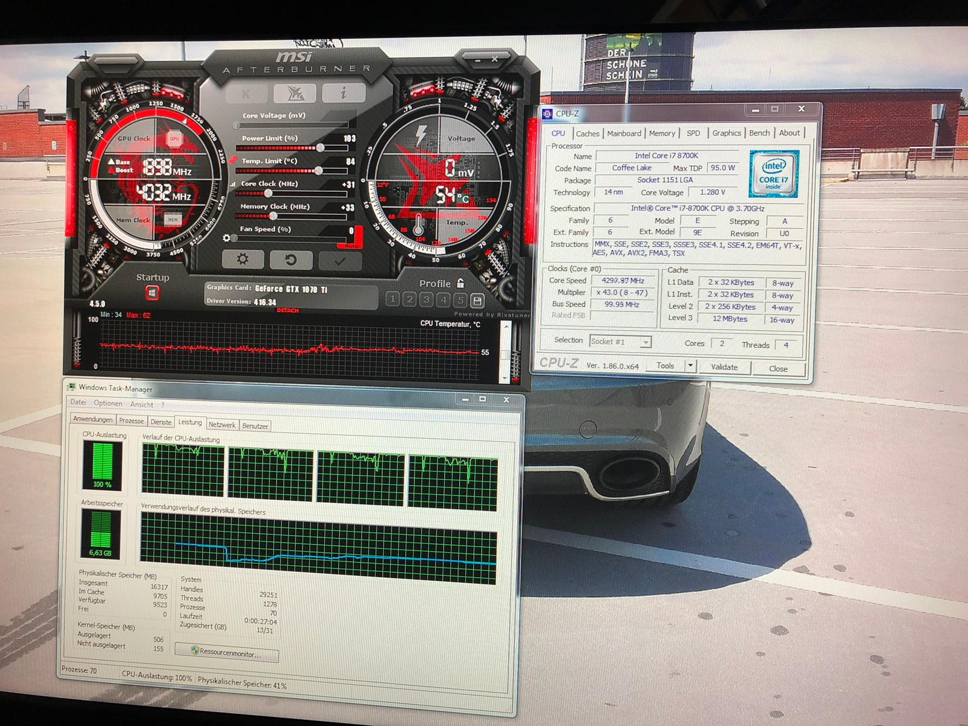Click Afterburner version 4.5.0 text

97,304
